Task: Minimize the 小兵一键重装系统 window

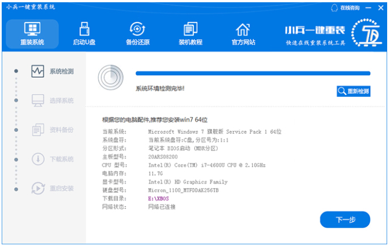Action: tap(368, 8)
